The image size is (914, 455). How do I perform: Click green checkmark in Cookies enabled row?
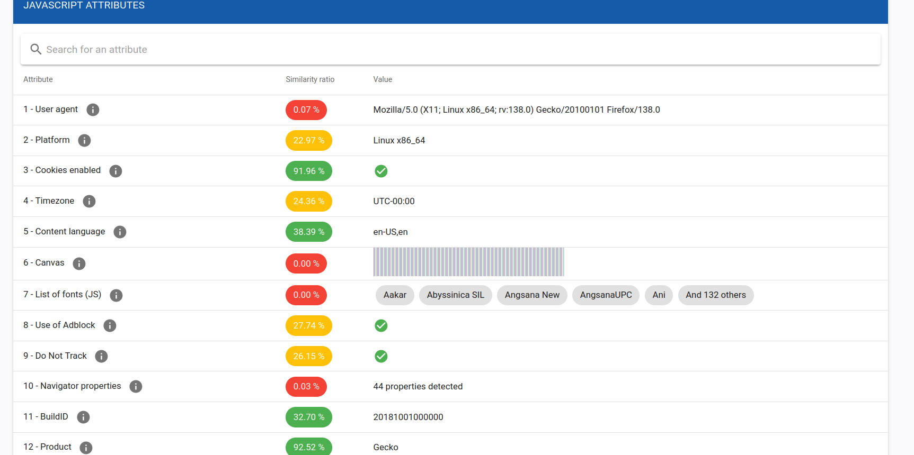click(x=381, y=171)
